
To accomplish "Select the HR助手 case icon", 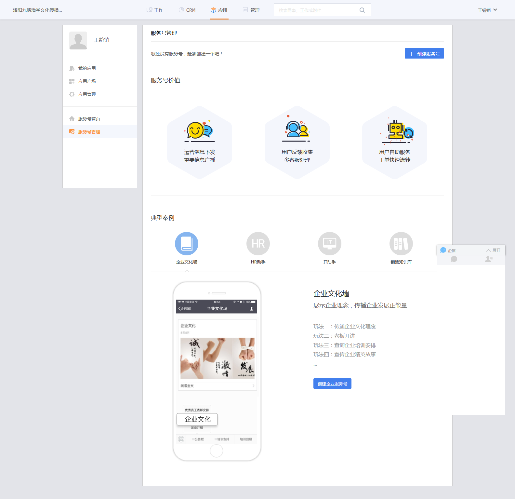I will (258, 244).
